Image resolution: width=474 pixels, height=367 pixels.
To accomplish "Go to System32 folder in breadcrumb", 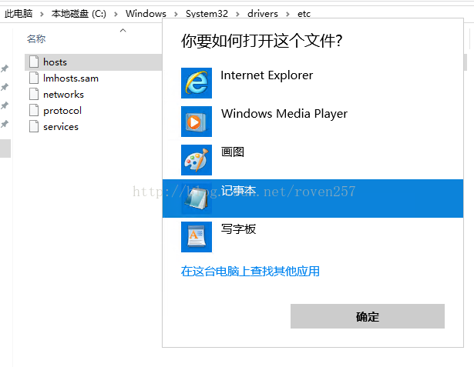I will tap(207, 14).
